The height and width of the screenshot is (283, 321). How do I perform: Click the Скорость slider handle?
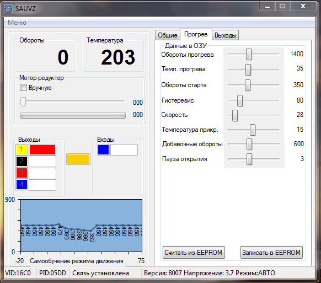click(x=235, y=115)
